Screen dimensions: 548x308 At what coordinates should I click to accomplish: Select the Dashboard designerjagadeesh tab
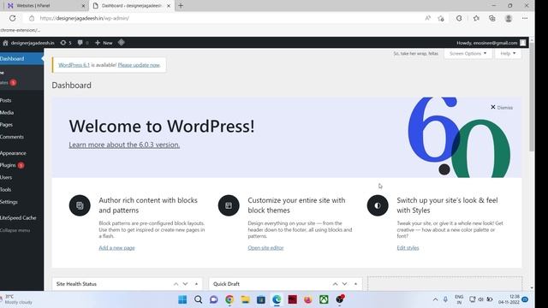tap(132, 6)
